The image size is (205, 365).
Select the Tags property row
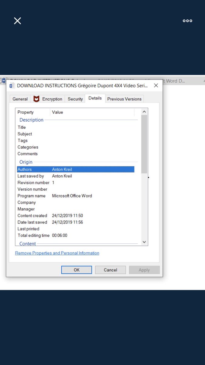(76, 141)
